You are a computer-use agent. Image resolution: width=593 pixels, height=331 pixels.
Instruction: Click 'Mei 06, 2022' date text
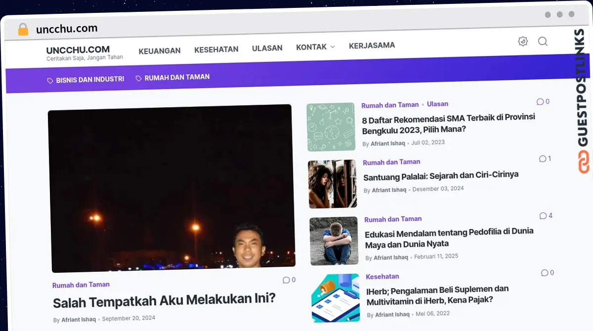(x=433, y=314)
